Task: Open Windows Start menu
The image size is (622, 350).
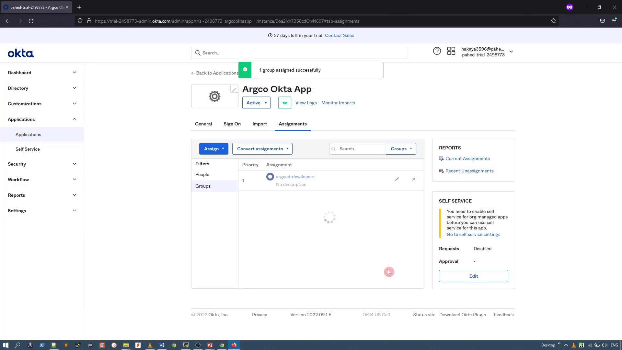Action: tap(6, 345)
